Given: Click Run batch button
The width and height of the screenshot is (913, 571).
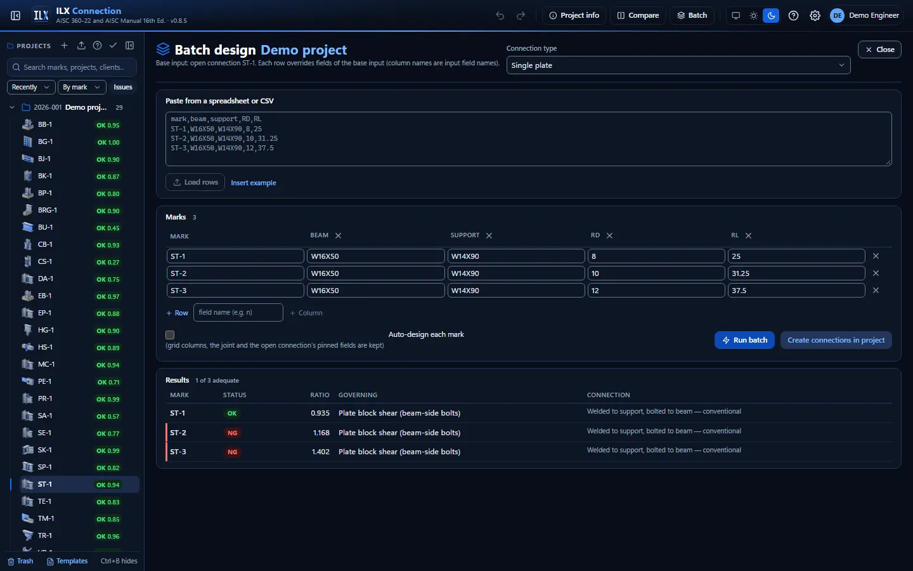Looking at the screenshot, I should click(745, 340).
